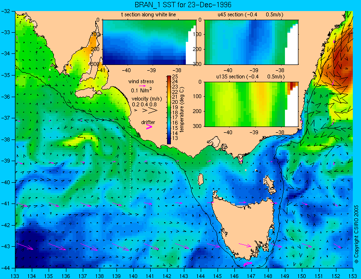The height and width of the screenshot is (279, 361).
Task: Click longitude label "144" on bottom axis
Action: point(201,276)
